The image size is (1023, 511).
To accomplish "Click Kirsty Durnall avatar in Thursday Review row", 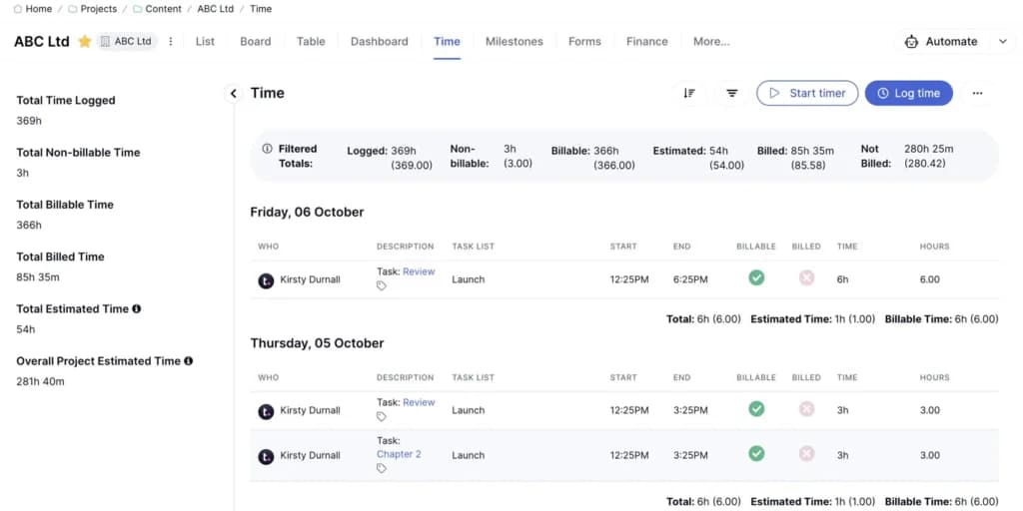I will [x=266, y=411].
